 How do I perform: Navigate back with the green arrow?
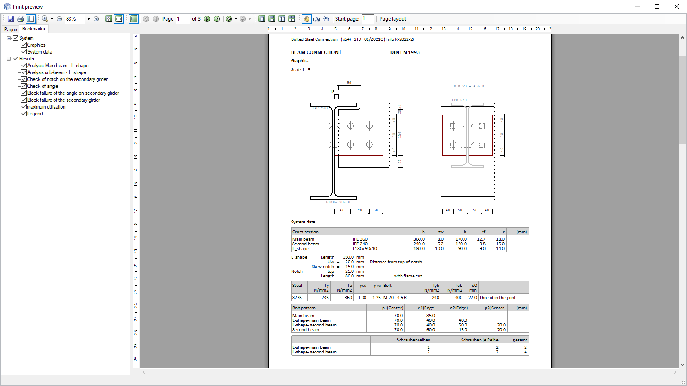coord(229,19)
